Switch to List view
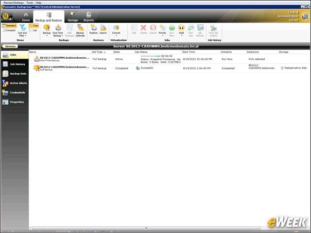Viewport: 311px width, 233px height. point(34,30)
